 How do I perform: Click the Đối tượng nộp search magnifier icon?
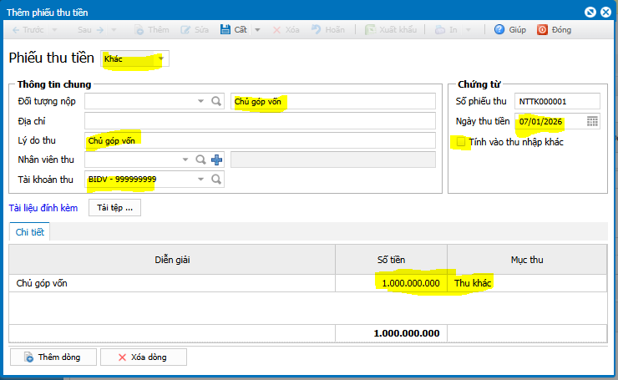pos(216,101)
